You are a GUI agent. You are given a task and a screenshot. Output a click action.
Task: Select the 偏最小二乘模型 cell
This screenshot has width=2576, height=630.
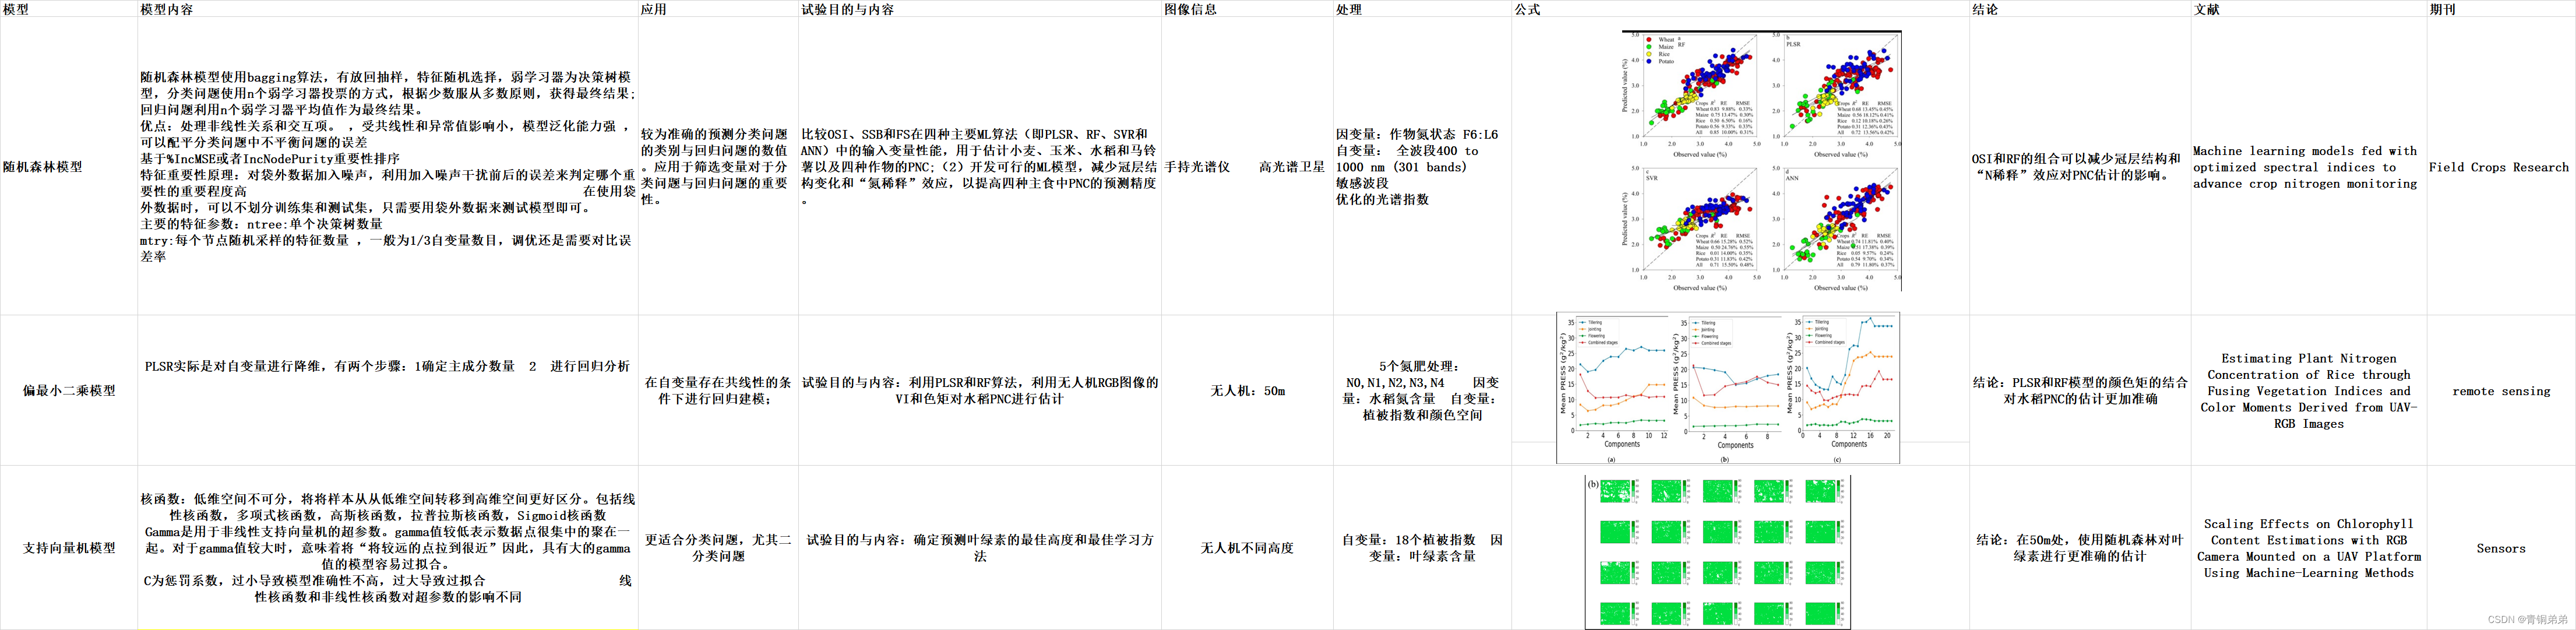[69, 391]
